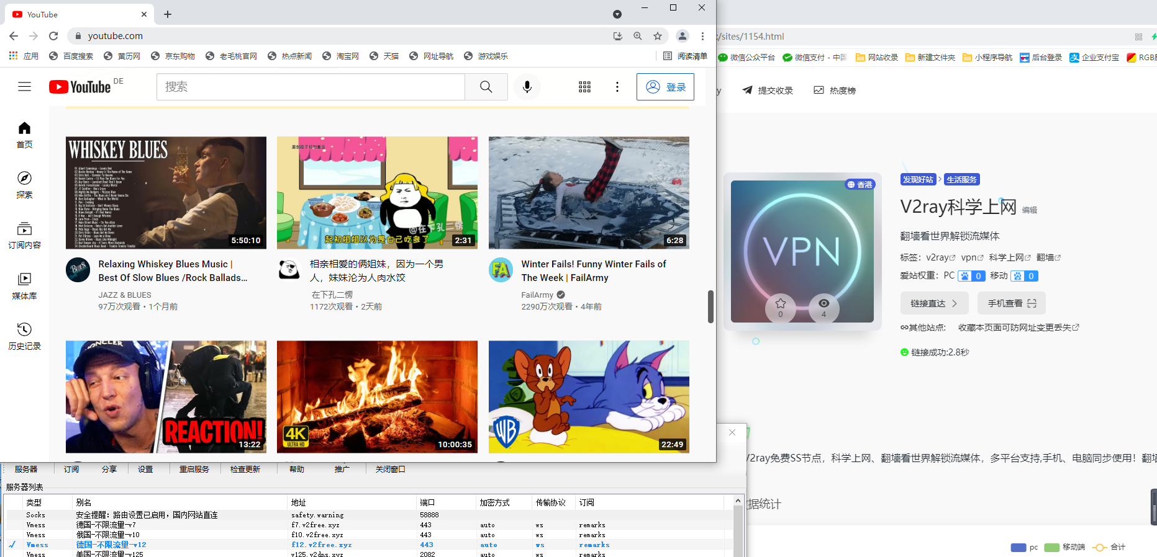Open 历史记录 history in sidebar
This screenshot has height=557, width=1157.
[x=24, y=337]
